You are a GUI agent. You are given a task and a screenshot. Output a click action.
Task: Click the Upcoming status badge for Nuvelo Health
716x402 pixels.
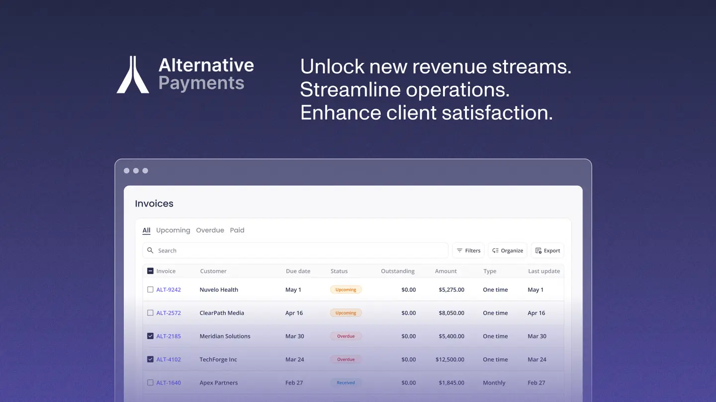point(346,290)
